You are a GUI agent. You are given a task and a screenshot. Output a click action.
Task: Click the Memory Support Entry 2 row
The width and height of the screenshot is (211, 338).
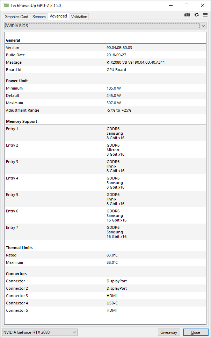click(x=105, y=150)
